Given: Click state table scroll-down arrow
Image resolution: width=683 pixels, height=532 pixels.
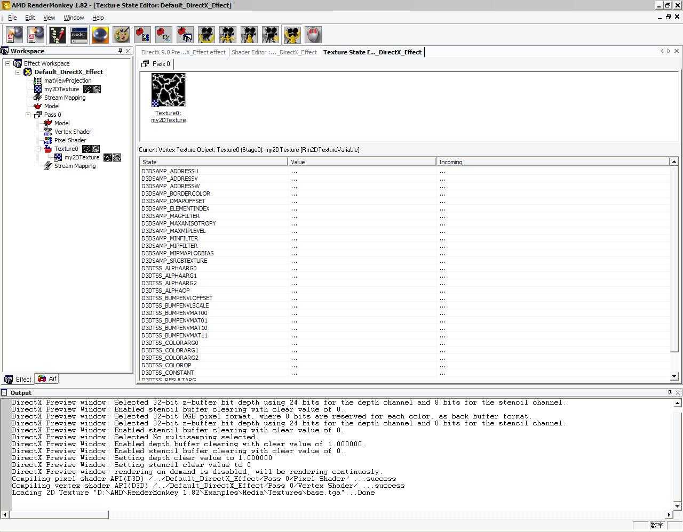Looking at the screenshot, I should (x=674, y=376).
